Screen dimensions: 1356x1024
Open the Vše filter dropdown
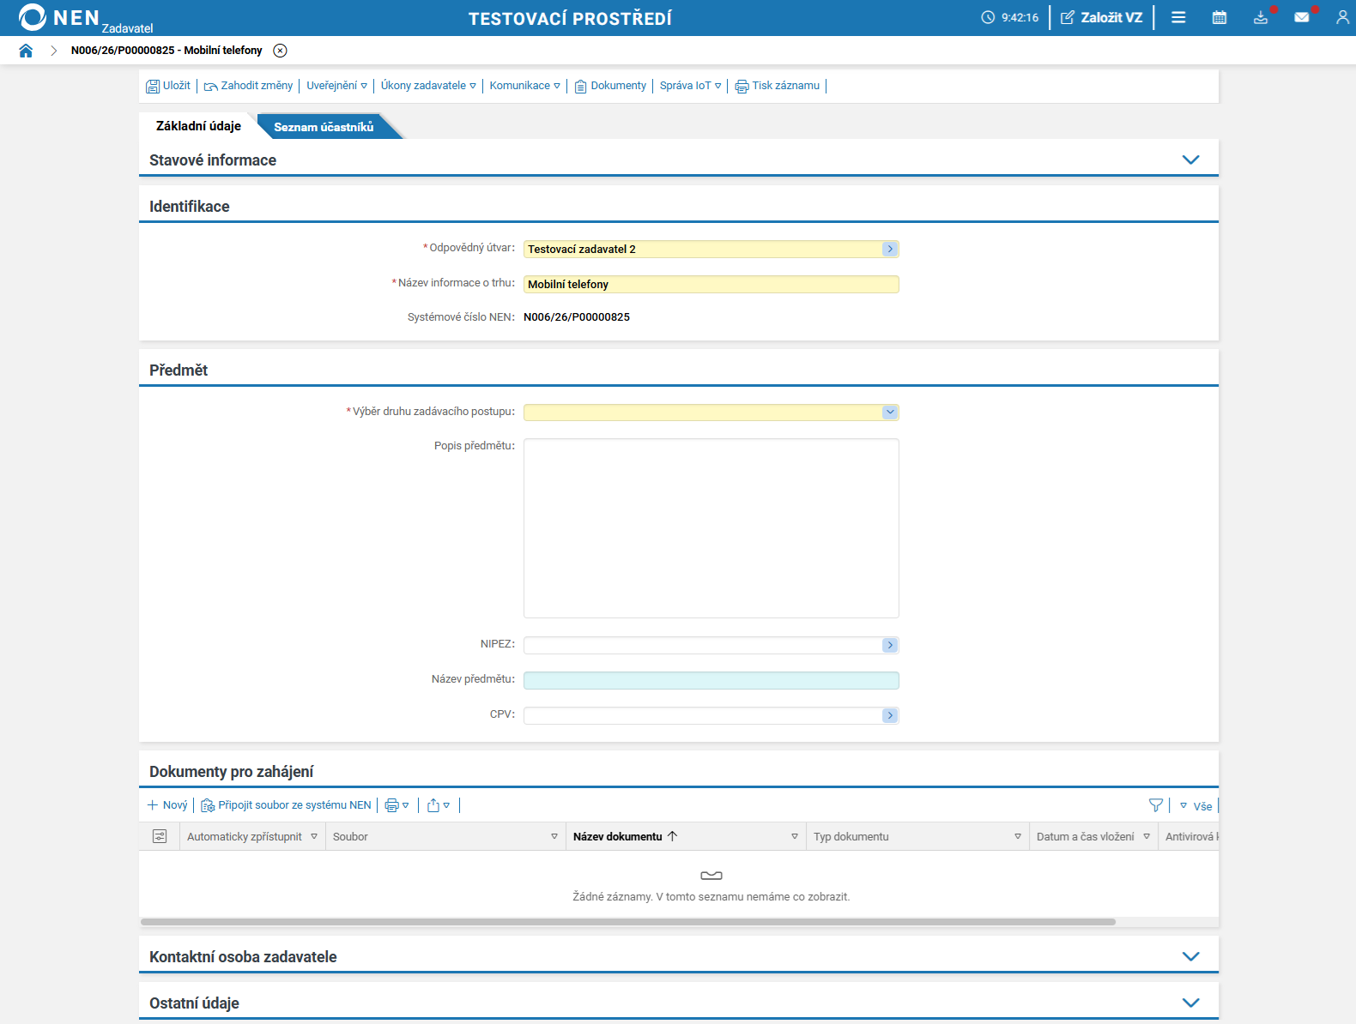point(1196,806)
